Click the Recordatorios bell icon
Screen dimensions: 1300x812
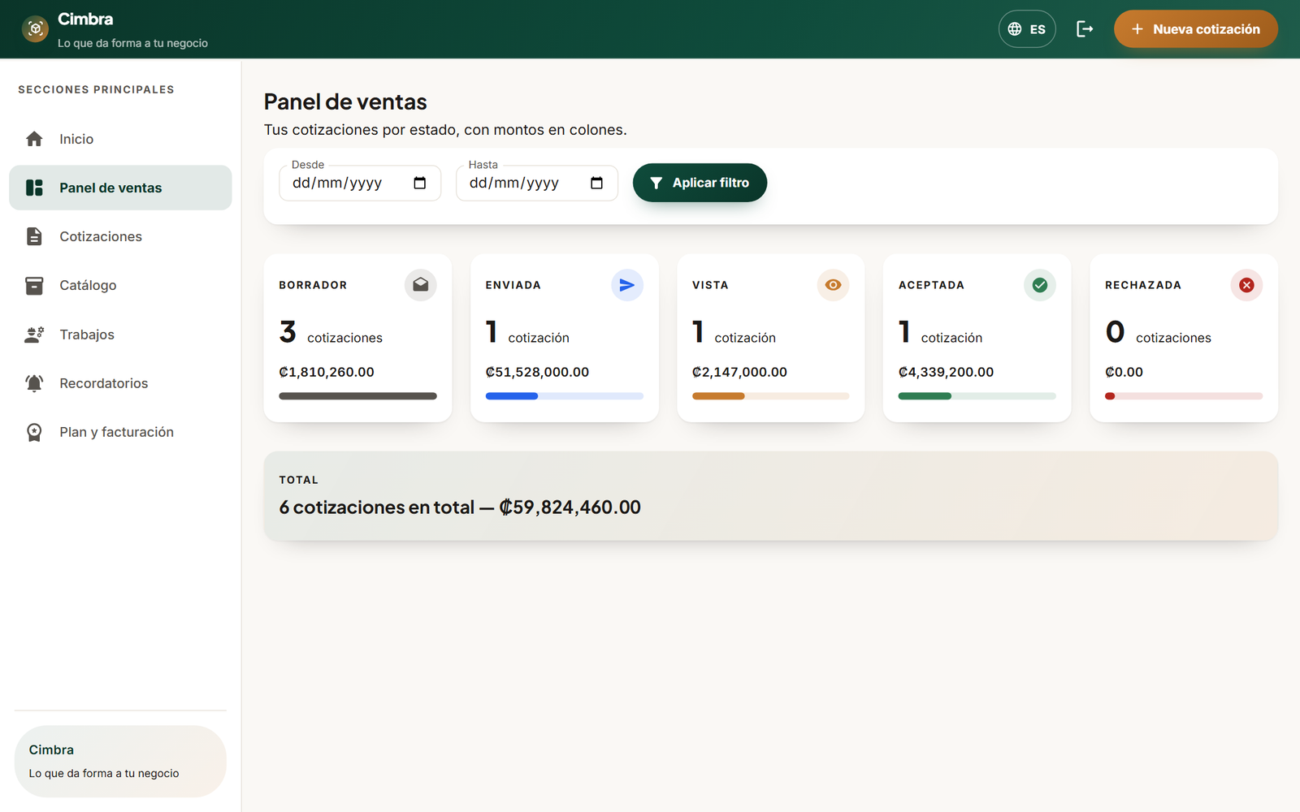34,383
